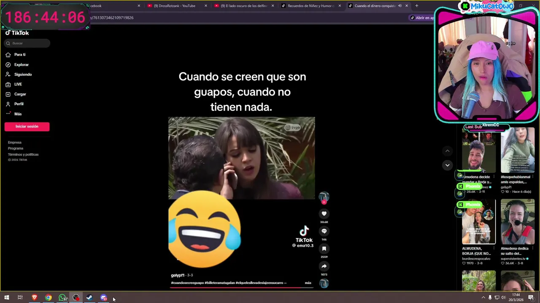The image size is (540, 303).
Task: Open the Discord taskbar icon
Action: coord(104,298)
